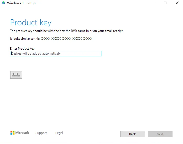The width and height of the screenshot is (183, 144).
Task: Open the Legal link
Action: (59, 133)
